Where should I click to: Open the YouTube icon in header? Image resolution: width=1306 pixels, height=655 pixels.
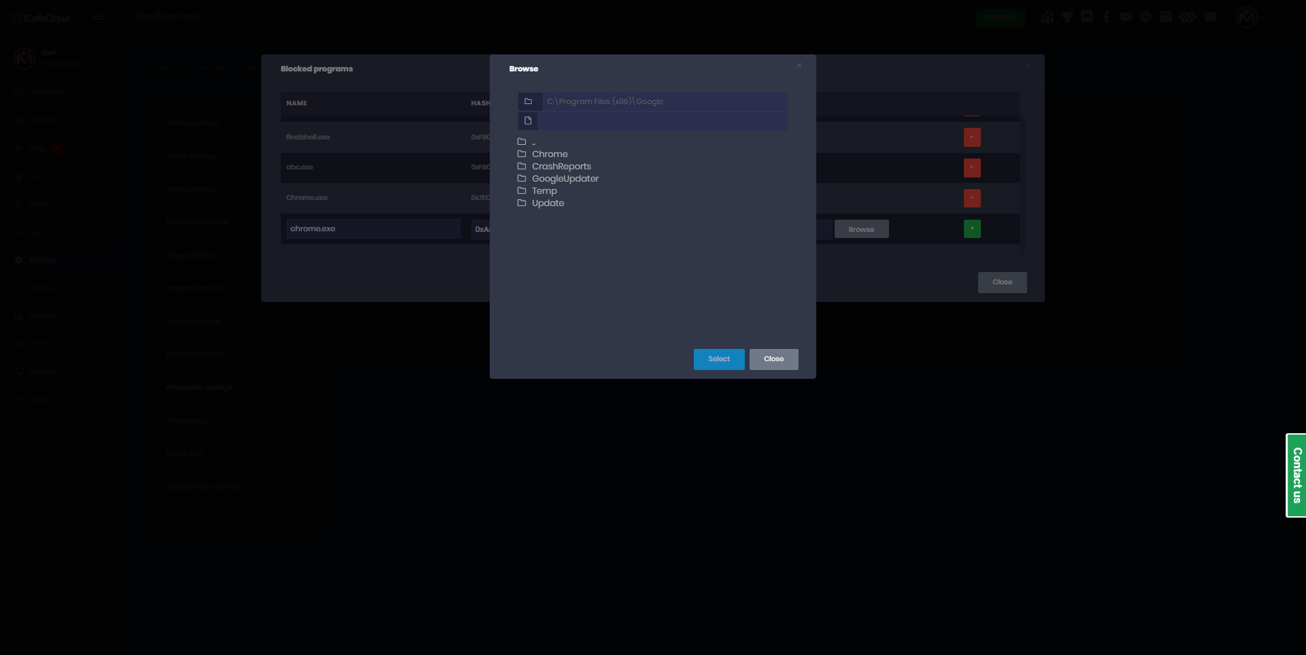point(1126,17)
